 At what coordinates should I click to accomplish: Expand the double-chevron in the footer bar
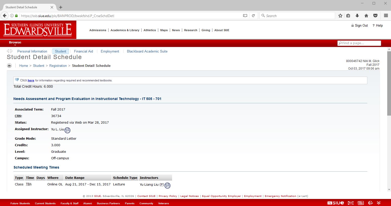point(378,203)
